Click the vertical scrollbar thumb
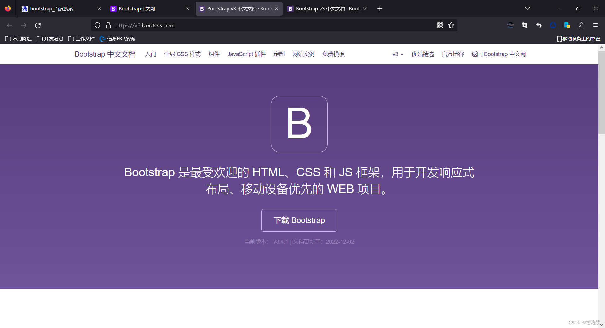 point(602,93)
